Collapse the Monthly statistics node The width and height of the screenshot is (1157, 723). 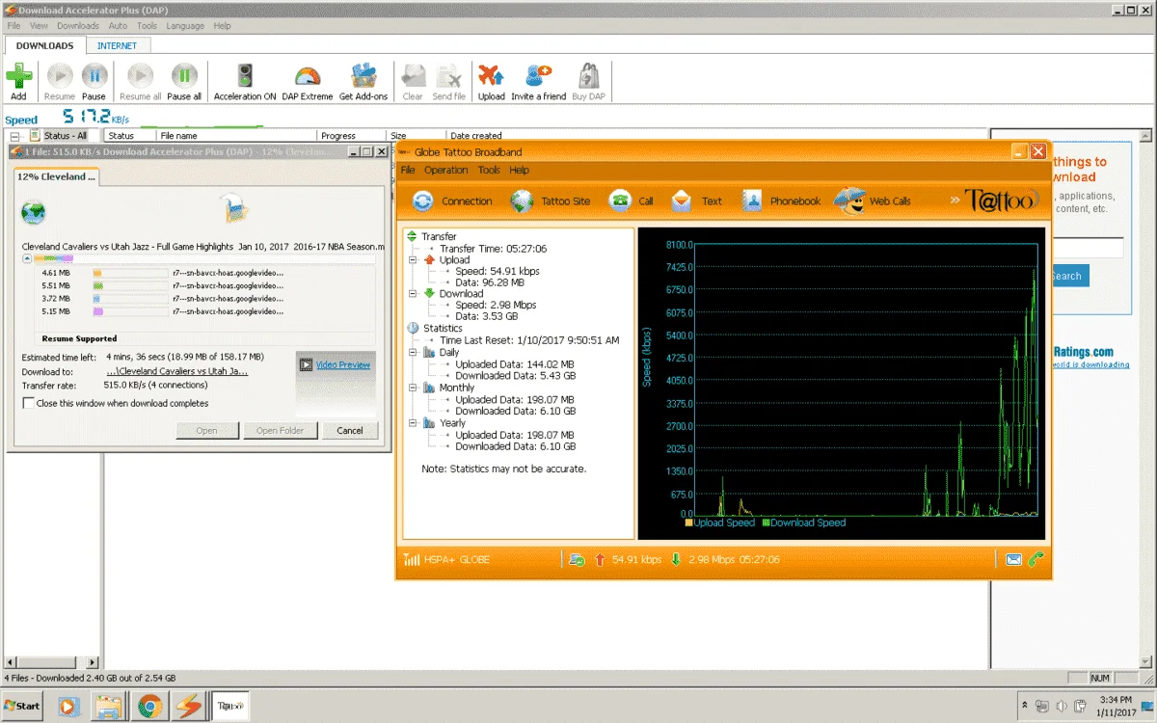pyautogui.click(x=412, y=388)
